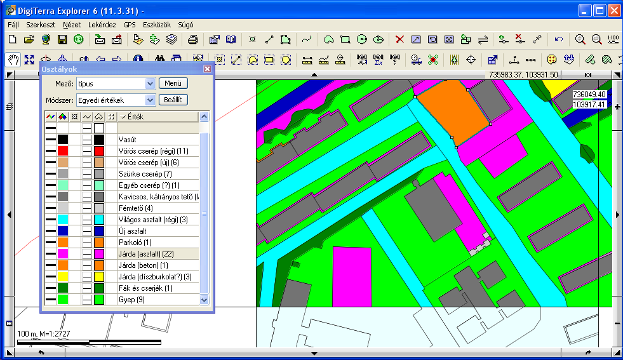Image resolution: width=623 pixels, height=360 pixels.
Task: Click the map pan-up arrow on top ruler
Action: click(314, 74)
